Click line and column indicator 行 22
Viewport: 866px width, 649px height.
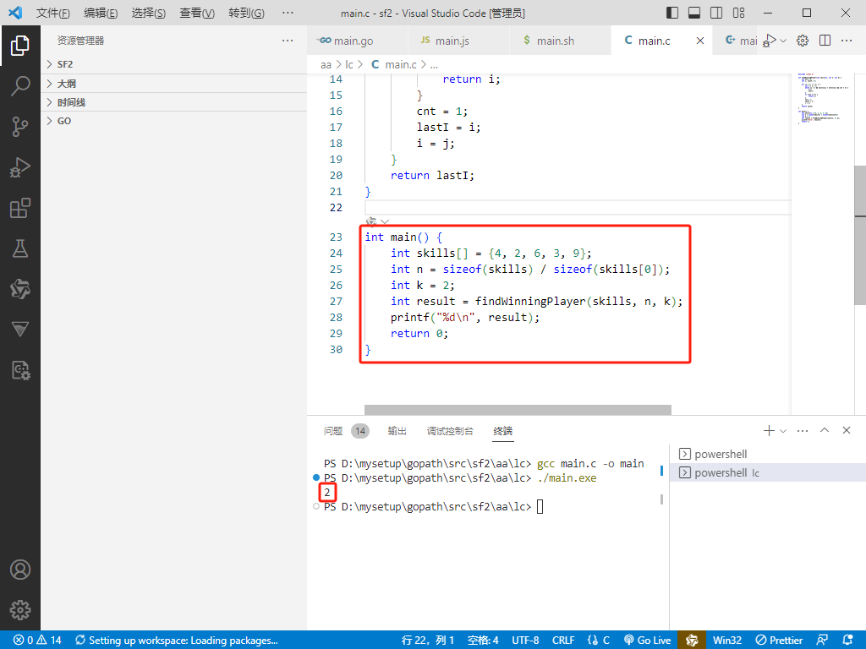427,641
